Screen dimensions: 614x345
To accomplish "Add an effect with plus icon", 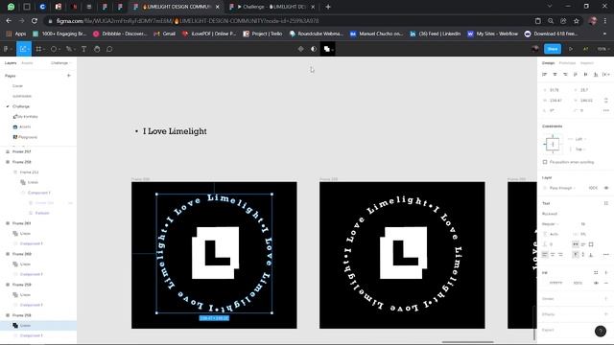I will [606, 314].
